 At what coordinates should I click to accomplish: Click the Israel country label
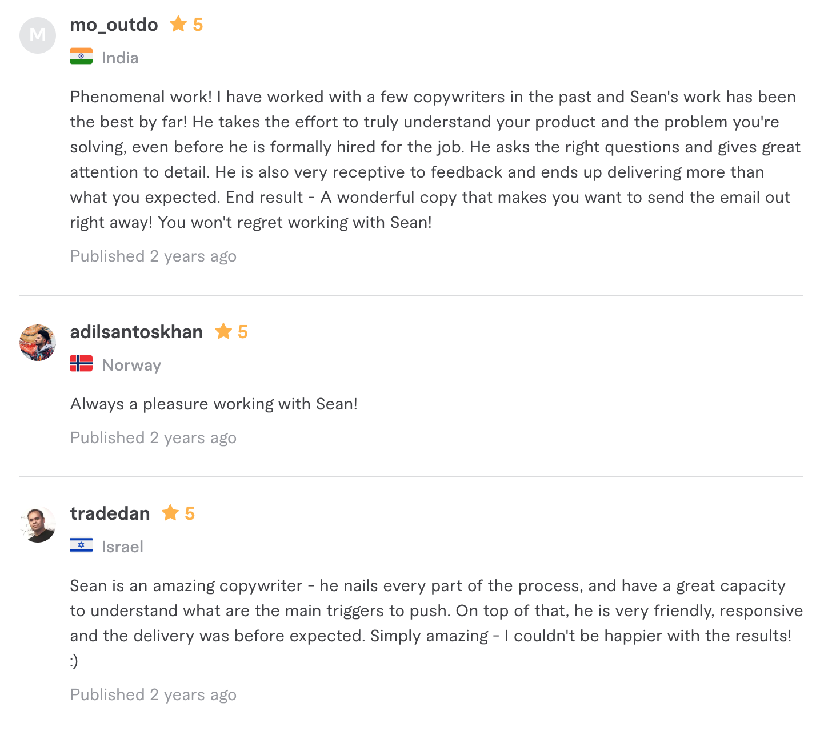pyautogui.click(x=122, y=547)
